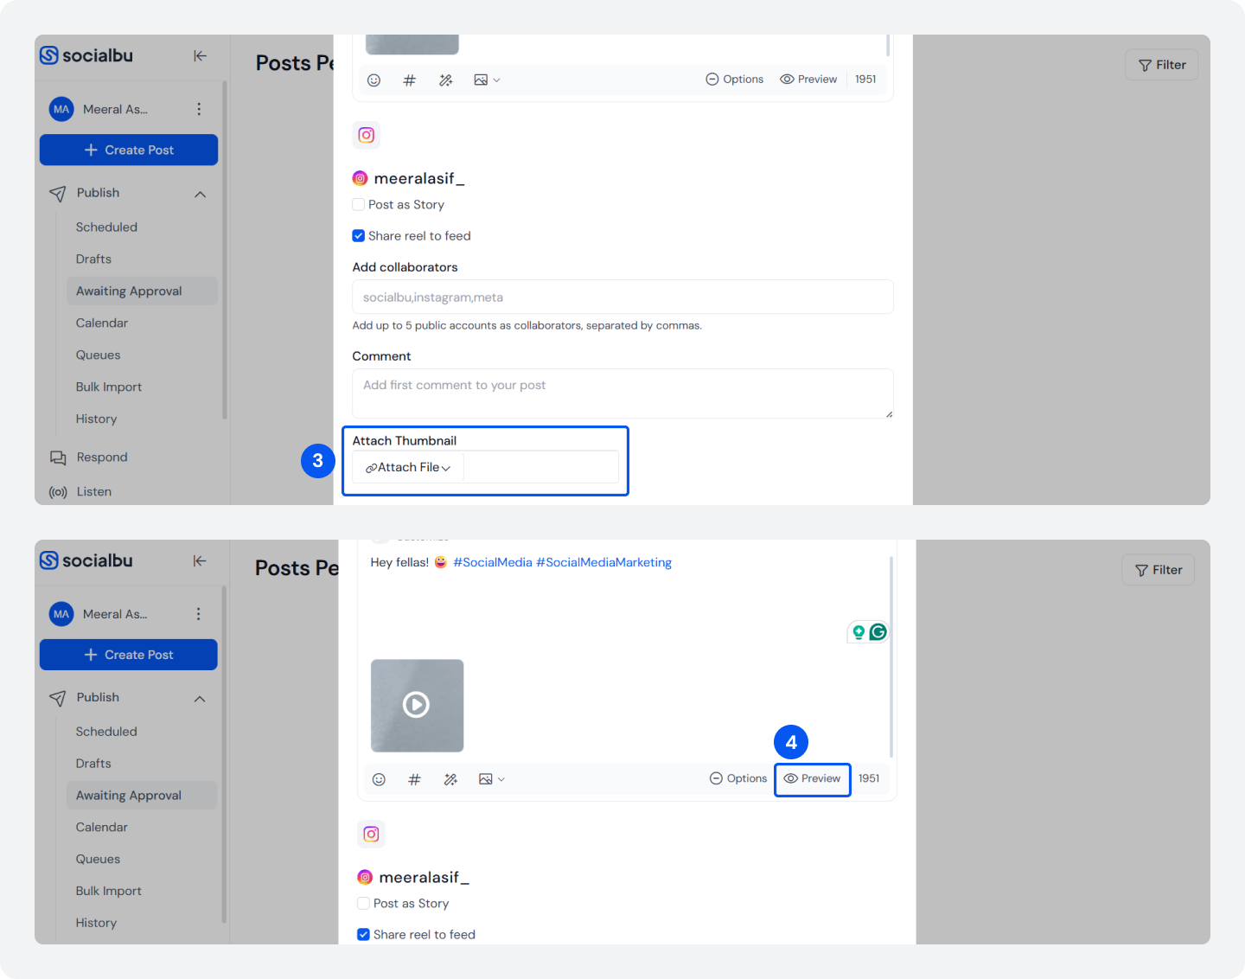Open emoji picker in bottom screenshot editor

[x=379, y=779]
